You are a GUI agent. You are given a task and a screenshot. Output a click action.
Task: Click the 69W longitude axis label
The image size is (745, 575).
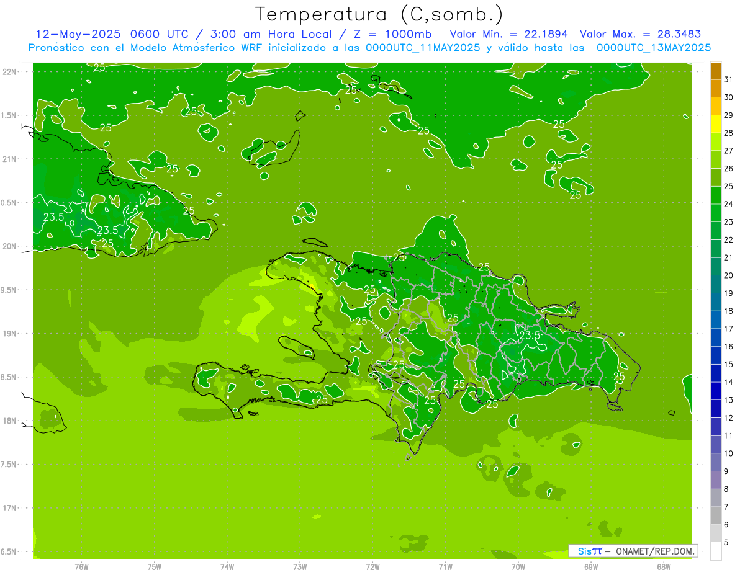point(591,566)
